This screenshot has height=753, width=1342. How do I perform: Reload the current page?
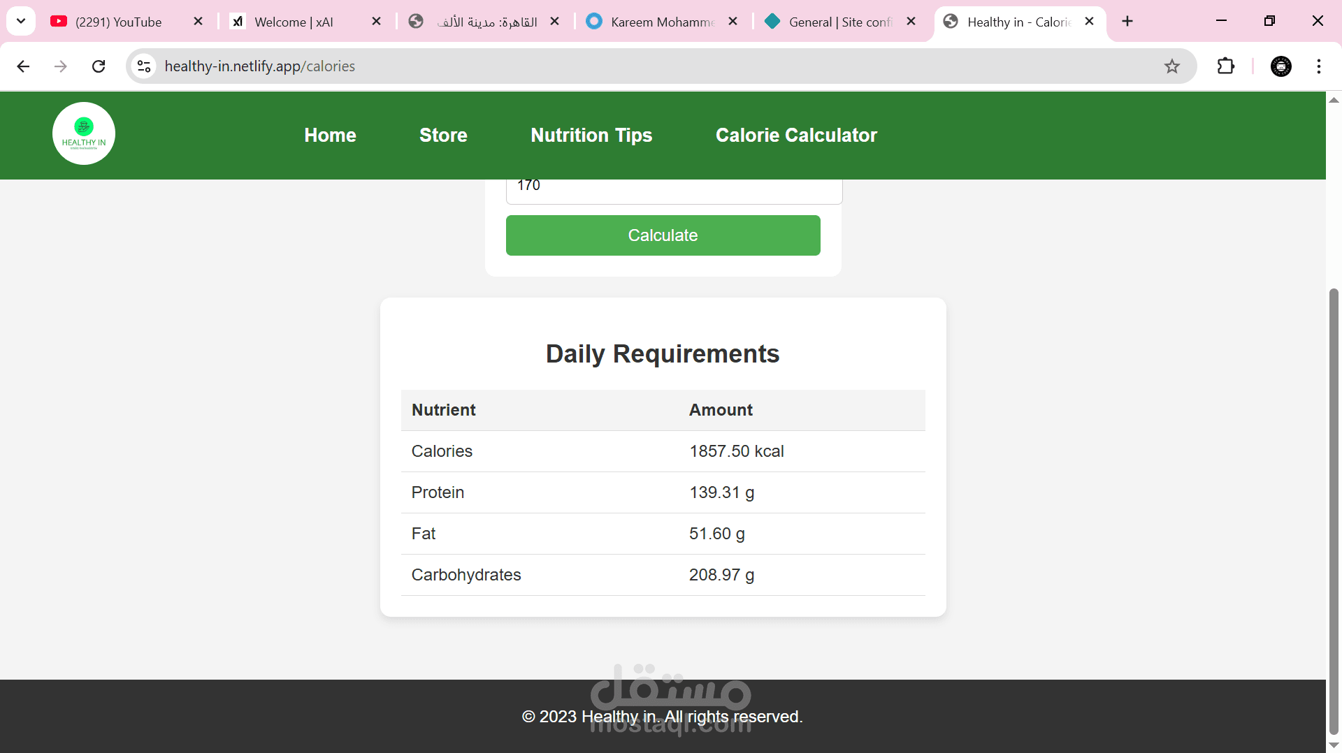pyautogui.click(x=99, y=66)
